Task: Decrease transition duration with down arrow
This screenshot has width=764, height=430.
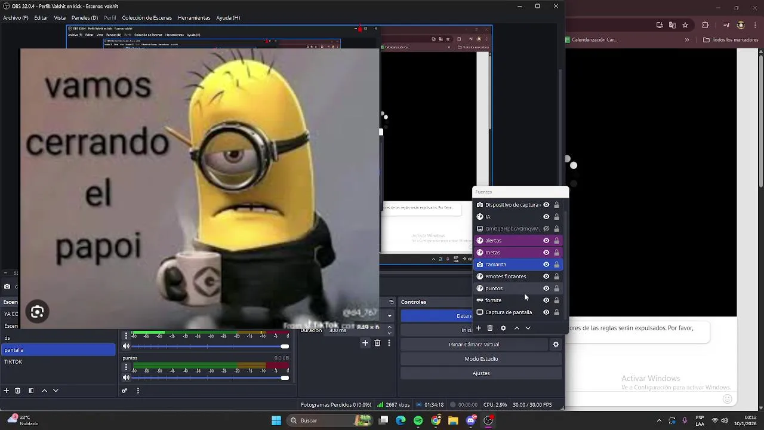Action: 390,333
